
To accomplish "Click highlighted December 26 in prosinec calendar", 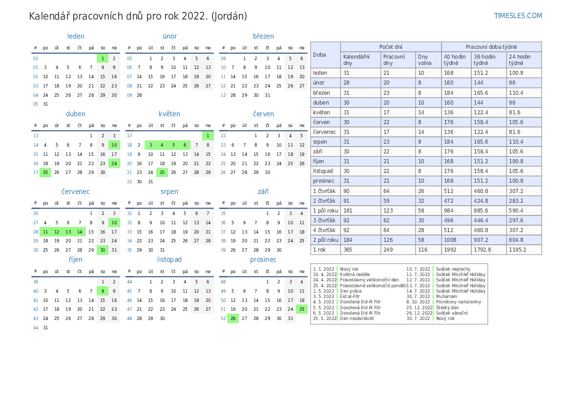I will pos(233,319).
